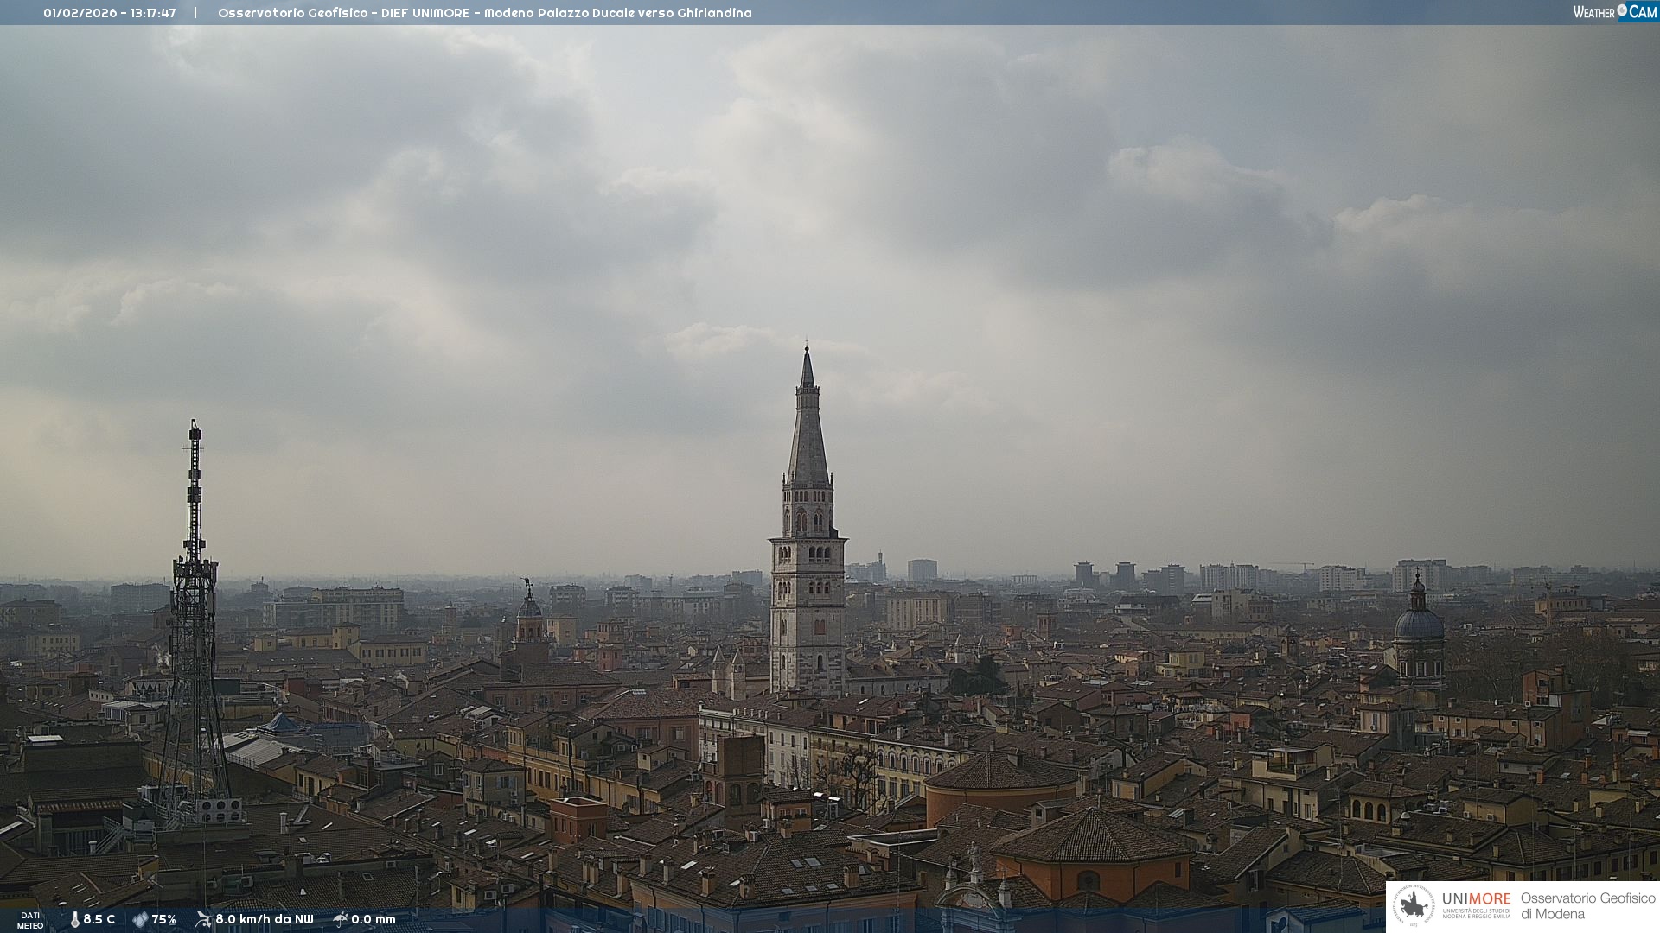Click Osservatorio Geofisico di Modena logo text
Screen dimensions: 1660x933
1587,906
